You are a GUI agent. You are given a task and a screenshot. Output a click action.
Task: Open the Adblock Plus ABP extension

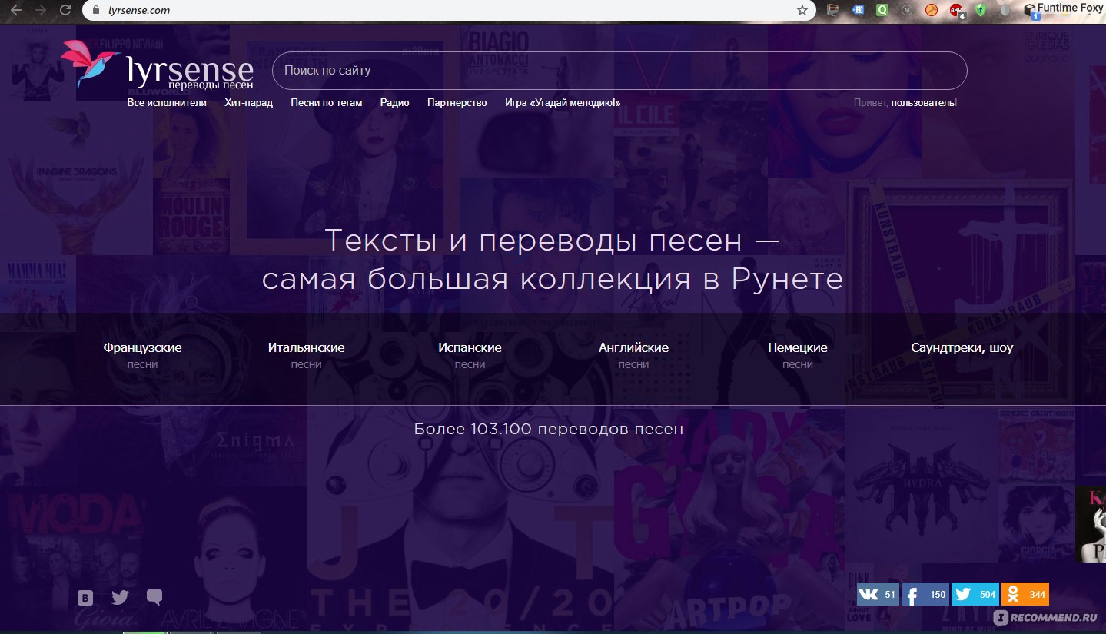tap(957, 11)
